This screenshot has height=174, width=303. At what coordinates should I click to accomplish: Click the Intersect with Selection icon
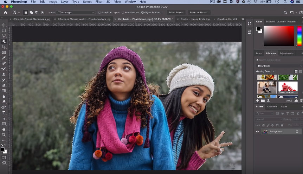pos(42,13)
